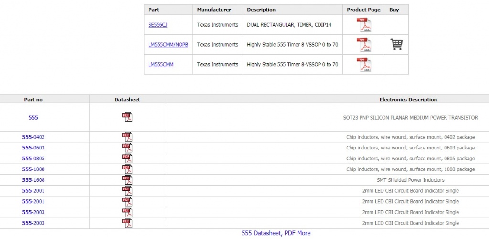Open the PDF product page for LM555CMM
Image resolution: width=489 pixels, height=239 pixels.
[364, 65]
